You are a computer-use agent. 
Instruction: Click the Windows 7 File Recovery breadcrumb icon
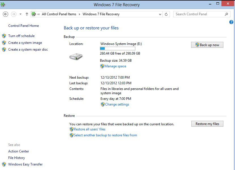[x=34, y=13]
